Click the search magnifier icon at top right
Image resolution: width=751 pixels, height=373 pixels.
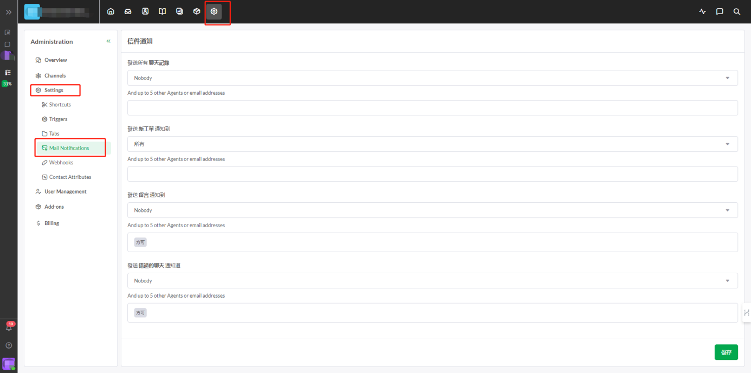pyautogui.click(x=736, y=11)
